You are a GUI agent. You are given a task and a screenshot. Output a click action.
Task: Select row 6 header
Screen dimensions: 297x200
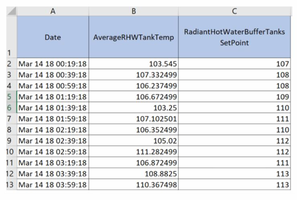pos(12,108)
